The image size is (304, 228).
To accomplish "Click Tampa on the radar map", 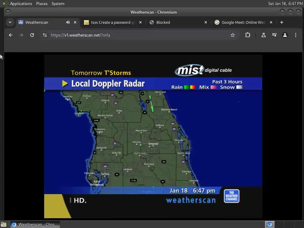I will coord(105,174).
